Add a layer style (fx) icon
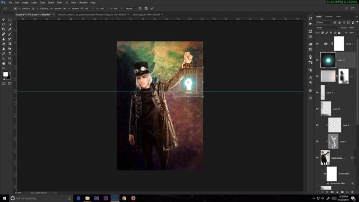 [x=327, y=192]
